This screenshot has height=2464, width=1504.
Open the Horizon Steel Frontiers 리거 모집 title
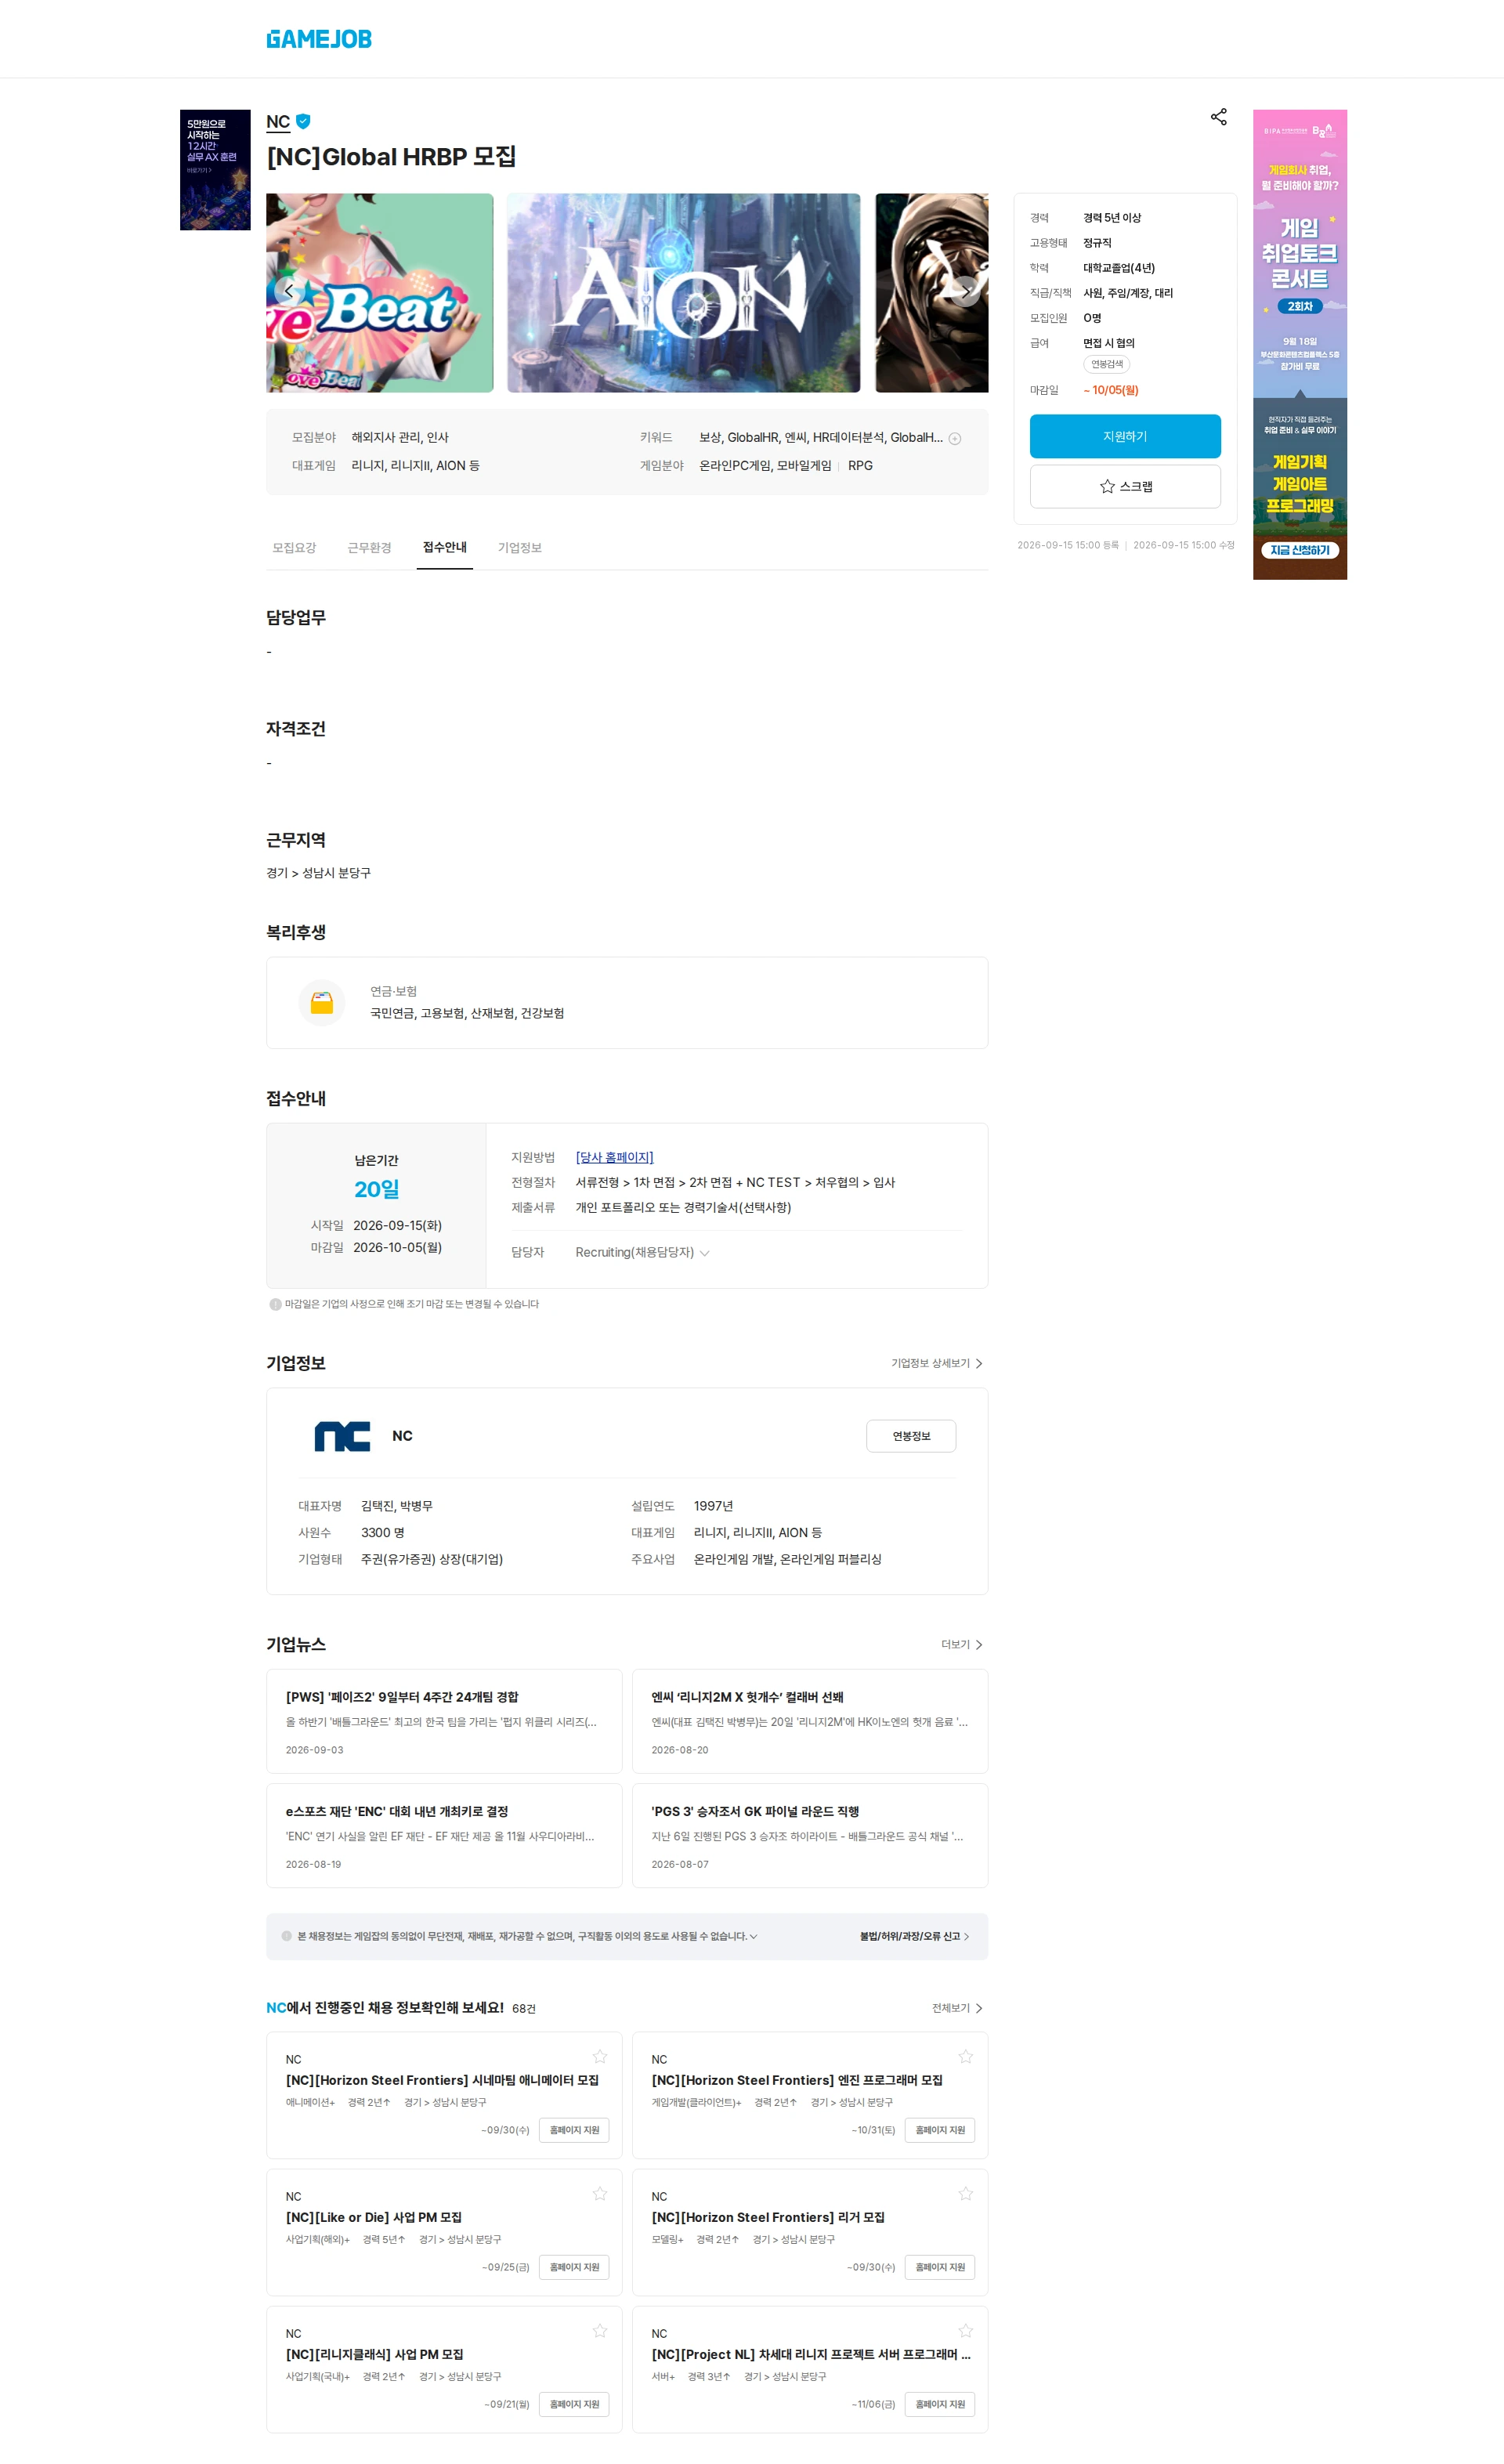(x=768, y=2217)
